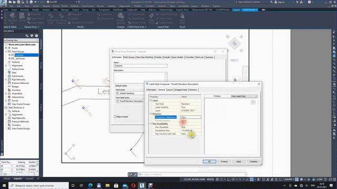337x189 pixels.
Task: Click point list vertical scrollbar
Action: [37, 166]
